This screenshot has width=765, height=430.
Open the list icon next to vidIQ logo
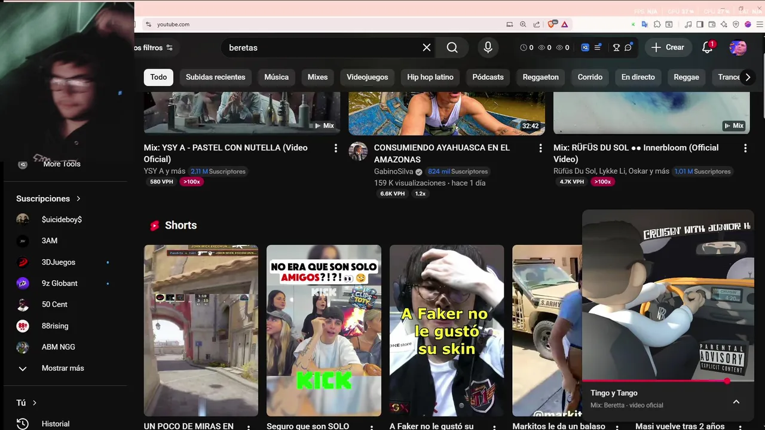(597, 47)
